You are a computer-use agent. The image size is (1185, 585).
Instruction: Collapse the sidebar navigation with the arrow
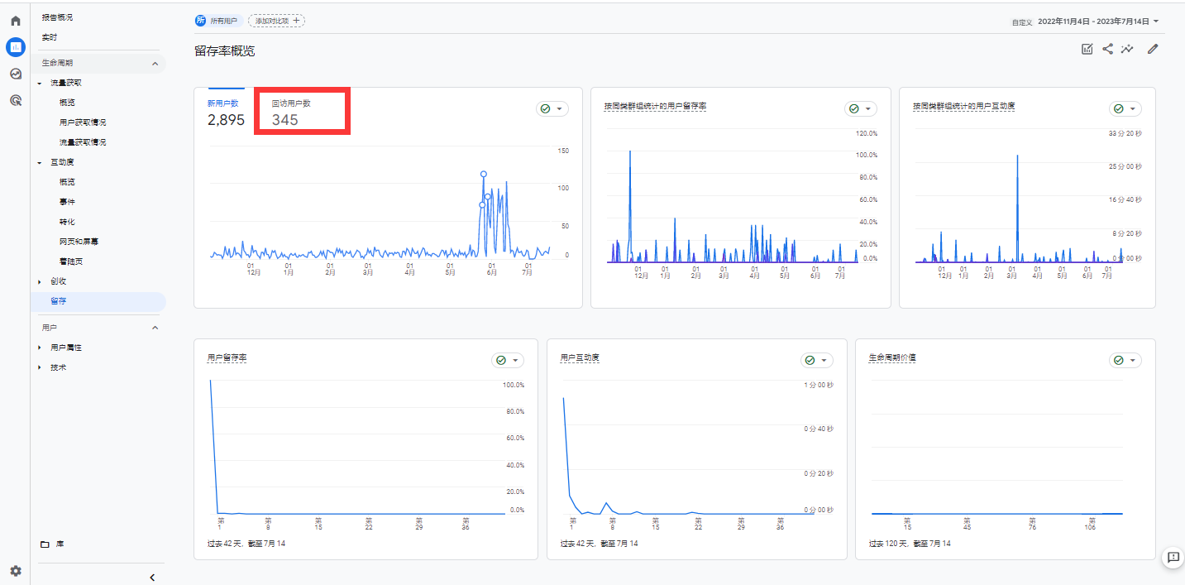point(152,577)
